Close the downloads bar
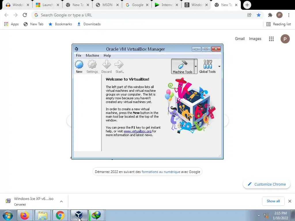Screen dimensions: 295x221 point(290,201)
